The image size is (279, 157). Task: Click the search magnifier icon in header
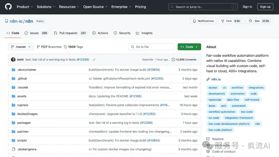(x=172, y=7)
